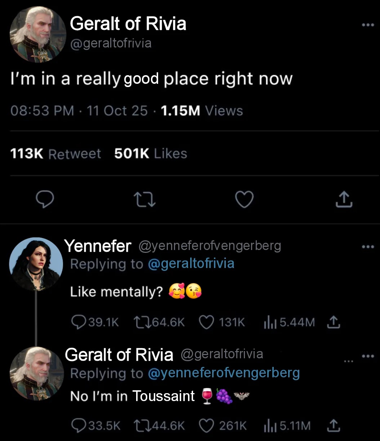Open more options on Yennefer's reply
This screenshot has height=441, width=380.
[x=368, y=247]
